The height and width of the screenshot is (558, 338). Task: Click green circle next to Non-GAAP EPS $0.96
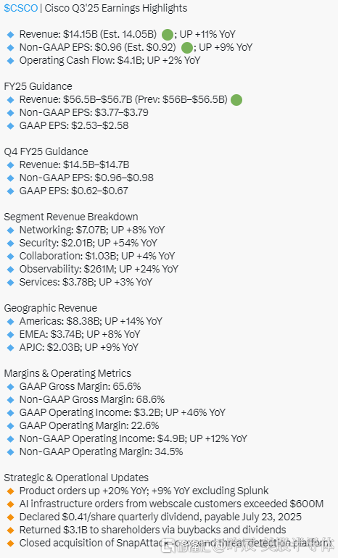tap(187, 48)
